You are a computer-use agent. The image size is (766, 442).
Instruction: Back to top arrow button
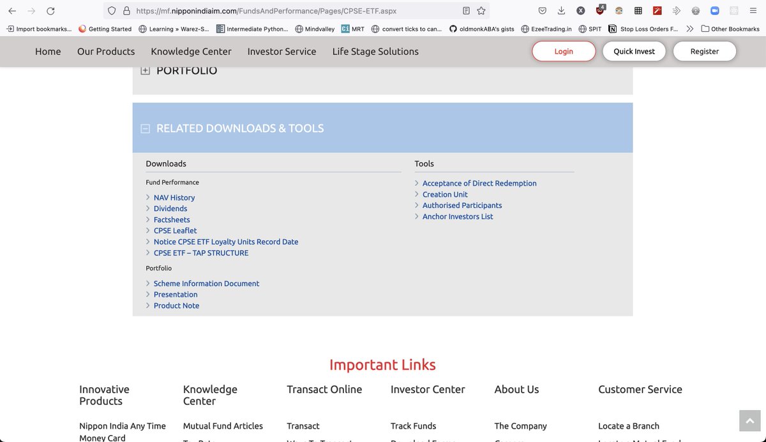click(750, 421)
